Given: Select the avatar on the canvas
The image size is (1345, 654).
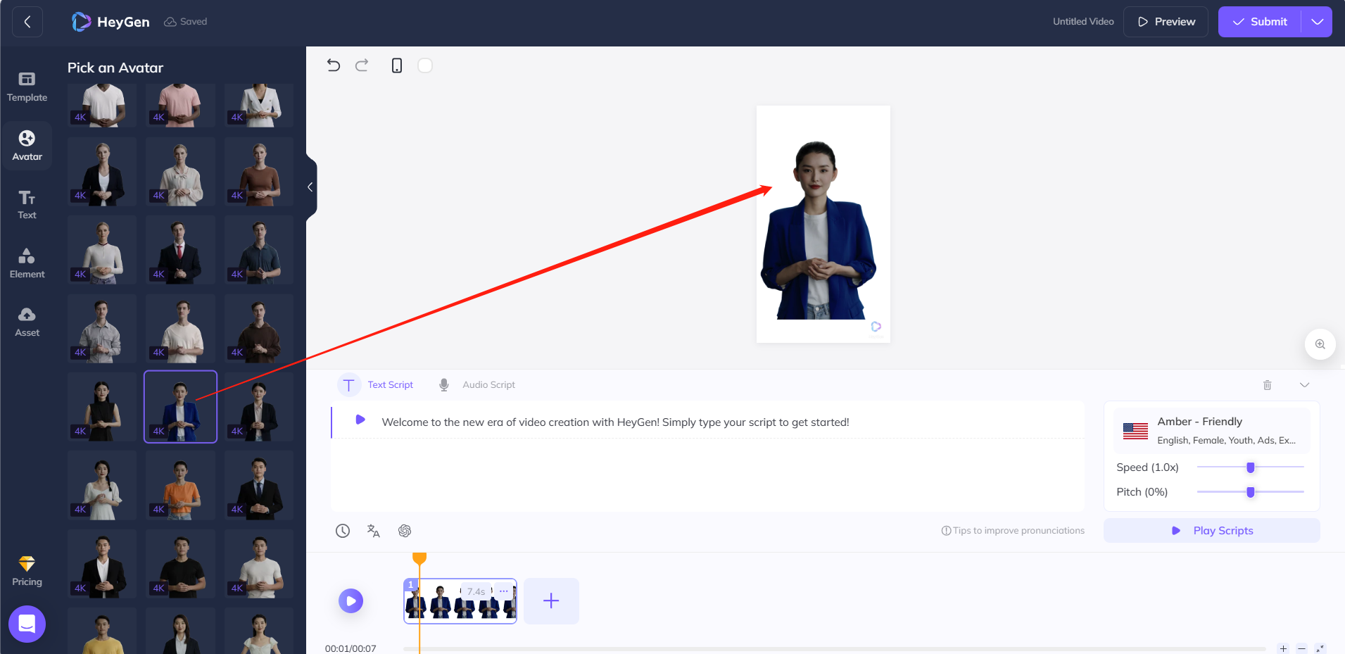Looking at the screenshot, I should tap(819, 230).
